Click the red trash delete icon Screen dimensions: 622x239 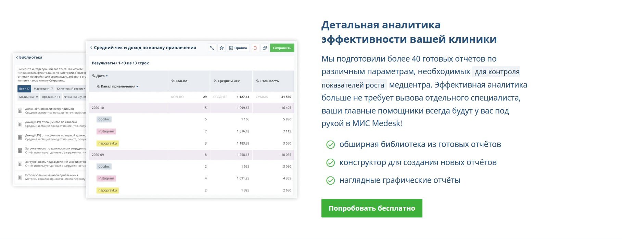click(255, 48)
